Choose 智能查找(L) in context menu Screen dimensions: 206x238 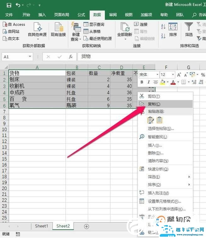click(x=165, y=137)
